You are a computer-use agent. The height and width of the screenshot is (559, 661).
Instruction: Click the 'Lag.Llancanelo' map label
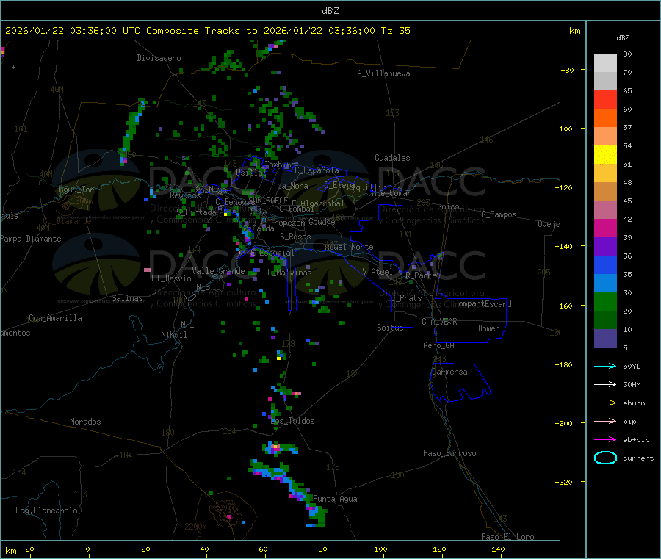point(46,511)
